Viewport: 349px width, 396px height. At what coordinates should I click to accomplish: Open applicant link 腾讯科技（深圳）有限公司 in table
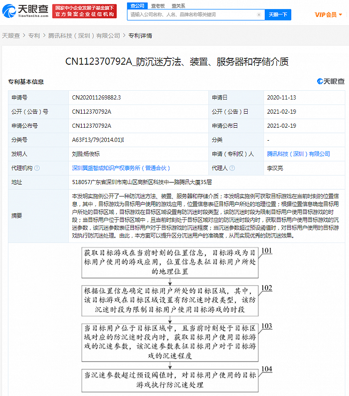point(298,154)
